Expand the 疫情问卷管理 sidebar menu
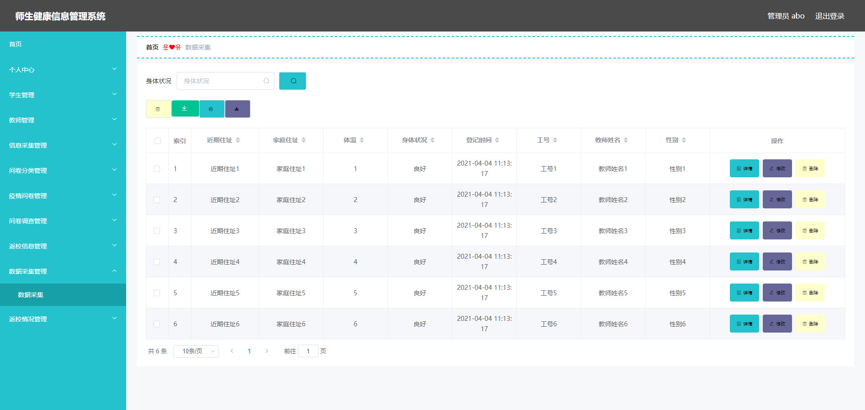 63,196
